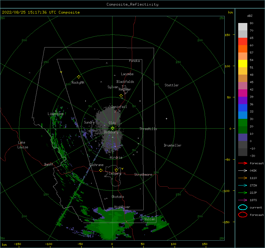Click the ThreeHills label
This screenshot has width=265, height=248.
148,129
